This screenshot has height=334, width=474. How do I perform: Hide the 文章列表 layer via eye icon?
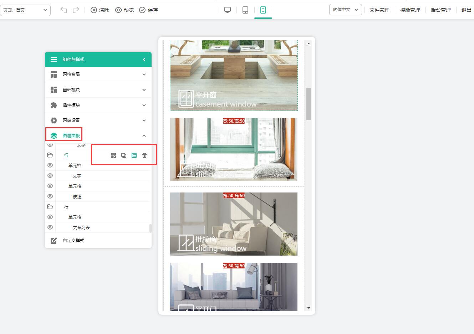[x=50, y=227]
